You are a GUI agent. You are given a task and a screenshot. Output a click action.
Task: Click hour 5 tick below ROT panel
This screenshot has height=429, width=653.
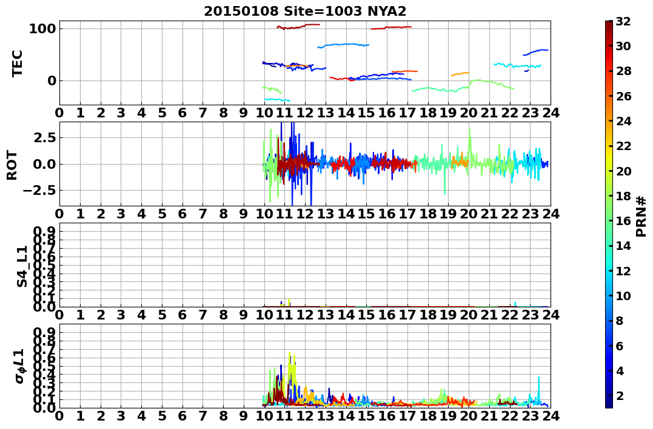tap(162, 214)
